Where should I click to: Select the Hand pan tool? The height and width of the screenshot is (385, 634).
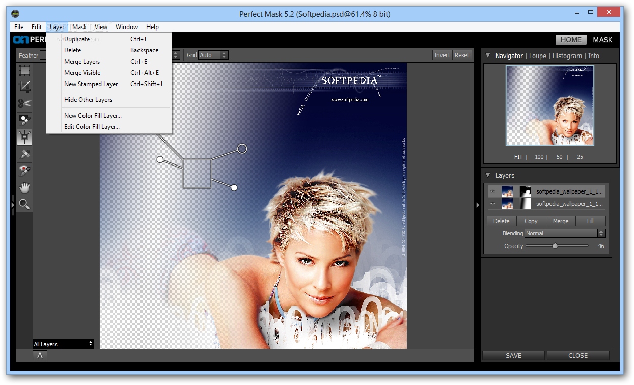tap(24, 187)
